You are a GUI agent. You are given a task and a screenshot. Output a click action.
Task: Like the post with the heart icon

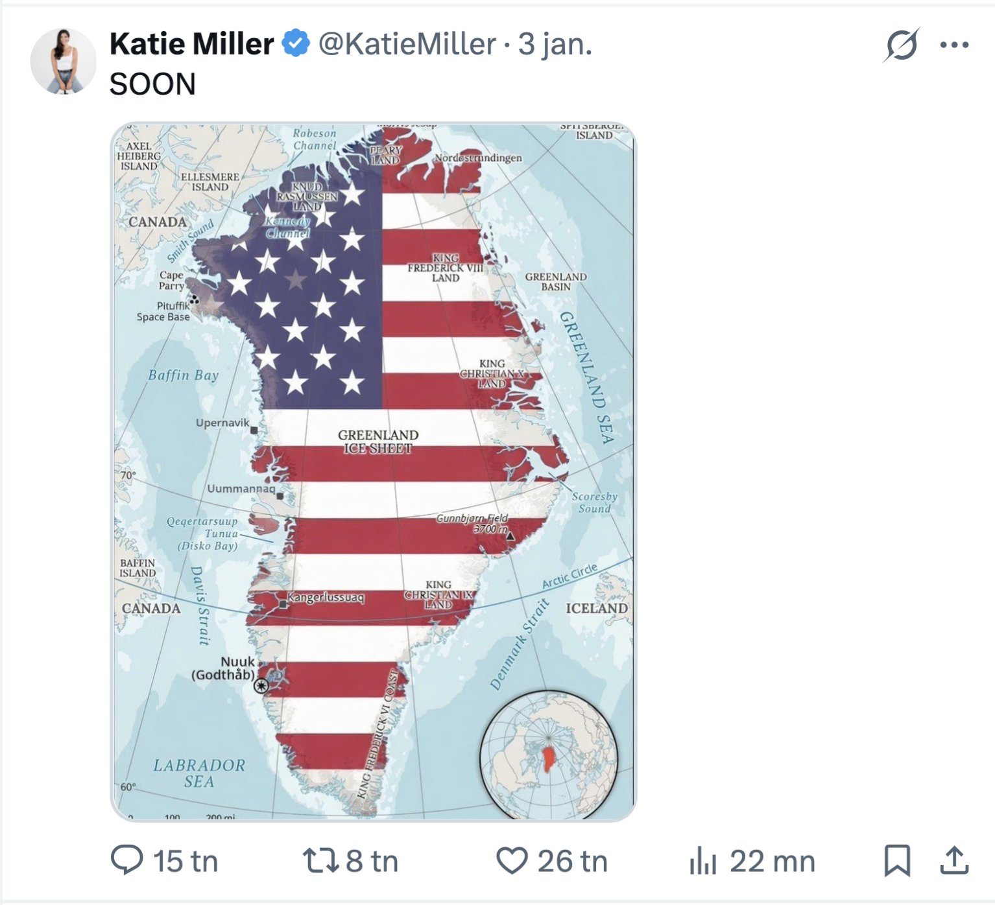[x=512, y=861]
